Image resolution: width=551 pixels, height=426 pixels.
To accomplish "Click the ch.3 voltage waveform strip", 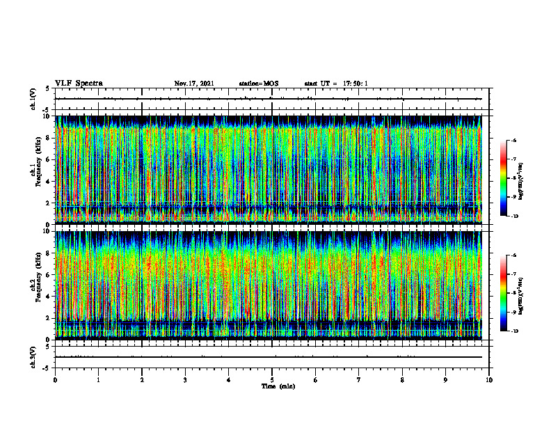I will (x=272, y=357).
